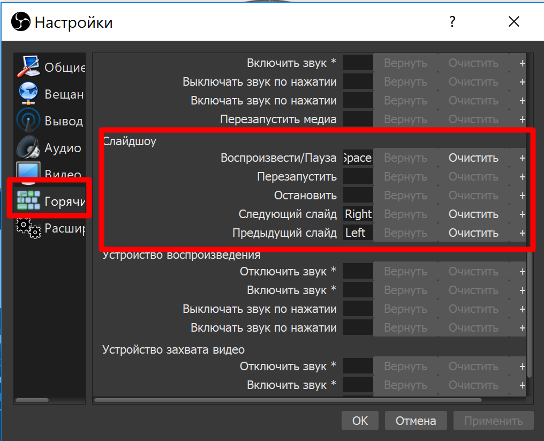Click the Отмена button

(415, 421)
